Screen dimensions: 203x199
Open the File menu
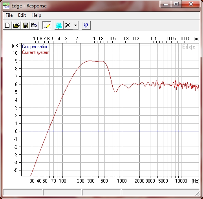(9, 15)
